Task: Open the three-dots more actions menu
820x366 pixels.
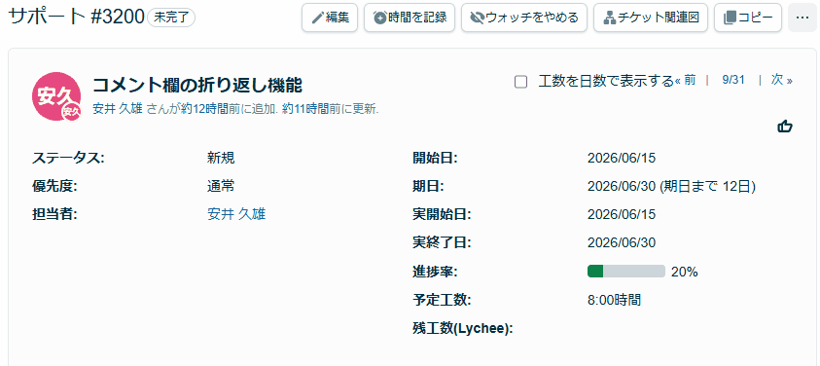Action: tap(802, 18)
